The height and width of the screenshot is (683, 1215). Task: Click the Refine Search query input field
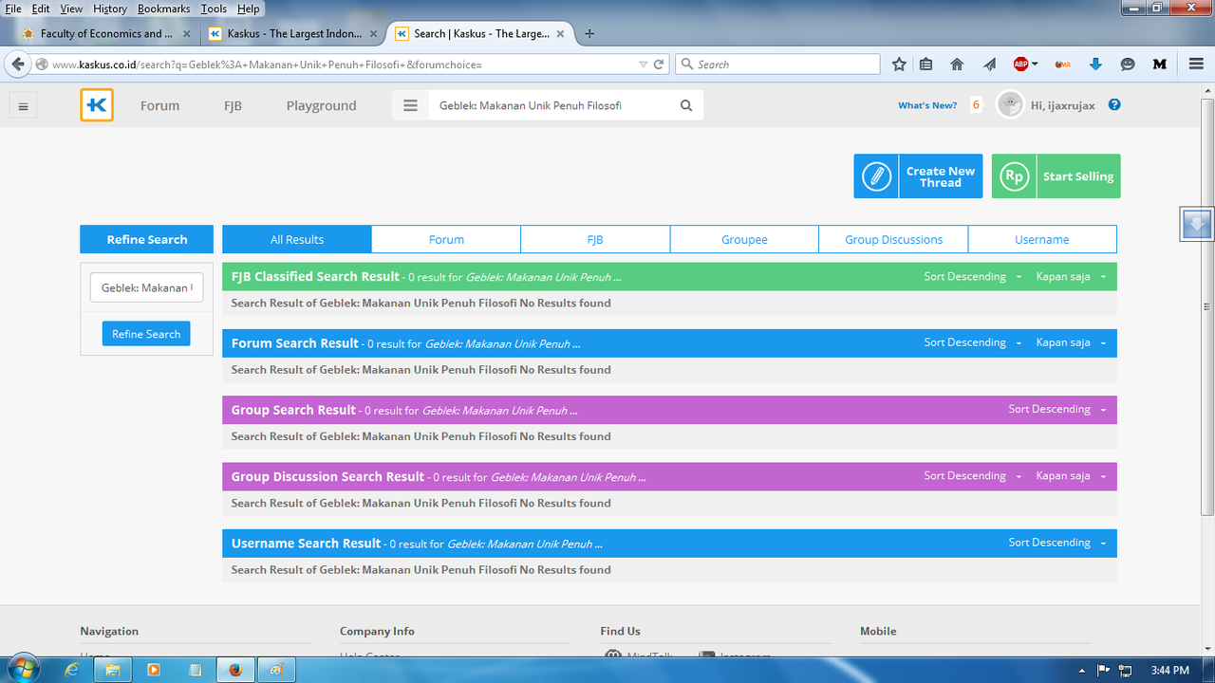click(x=146, y=287)
